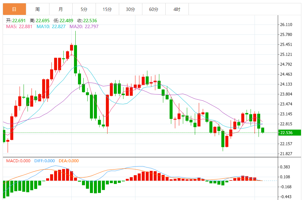The image size is (304, 200).
Task: Switch to the 4时 four-hour tab
Action: 177,9
